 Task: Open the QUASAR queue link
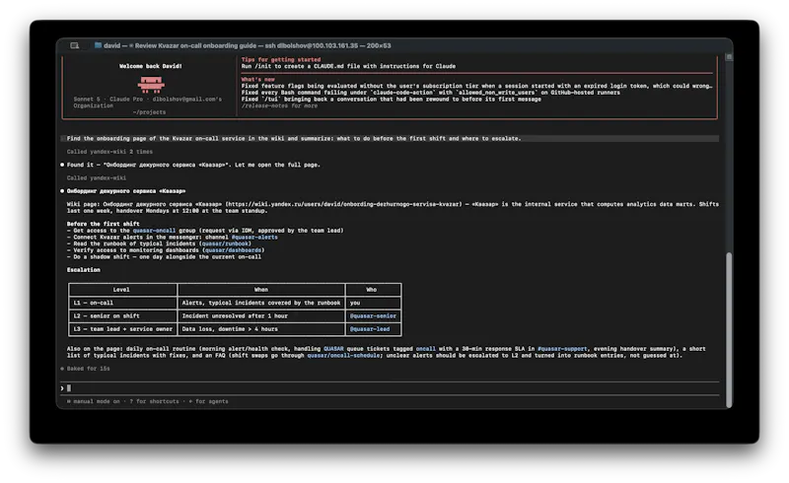coord(333,349)
